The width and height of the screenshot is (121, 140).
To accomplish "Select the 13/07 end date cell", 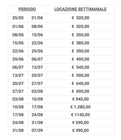I will (x=37, y=67).
